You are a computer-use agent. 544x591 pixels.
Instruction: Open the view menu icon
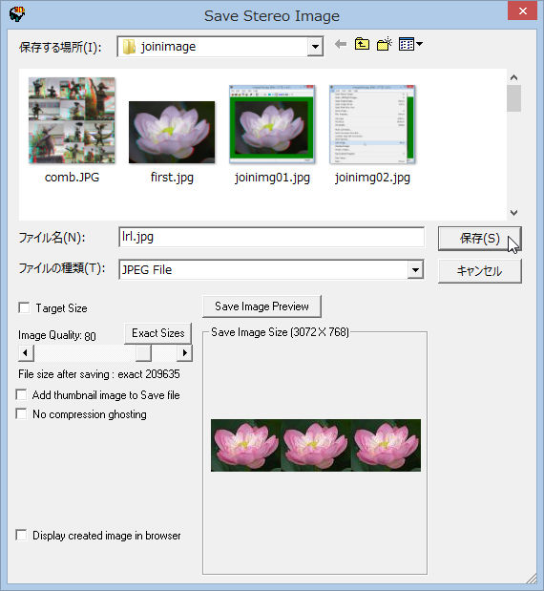pos(410,45)
